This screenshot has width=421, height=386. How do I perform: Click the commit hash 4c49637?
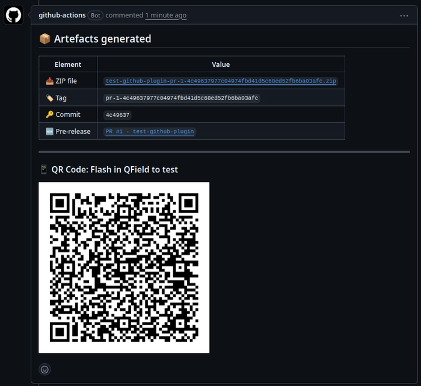click(x=117, y=115)
